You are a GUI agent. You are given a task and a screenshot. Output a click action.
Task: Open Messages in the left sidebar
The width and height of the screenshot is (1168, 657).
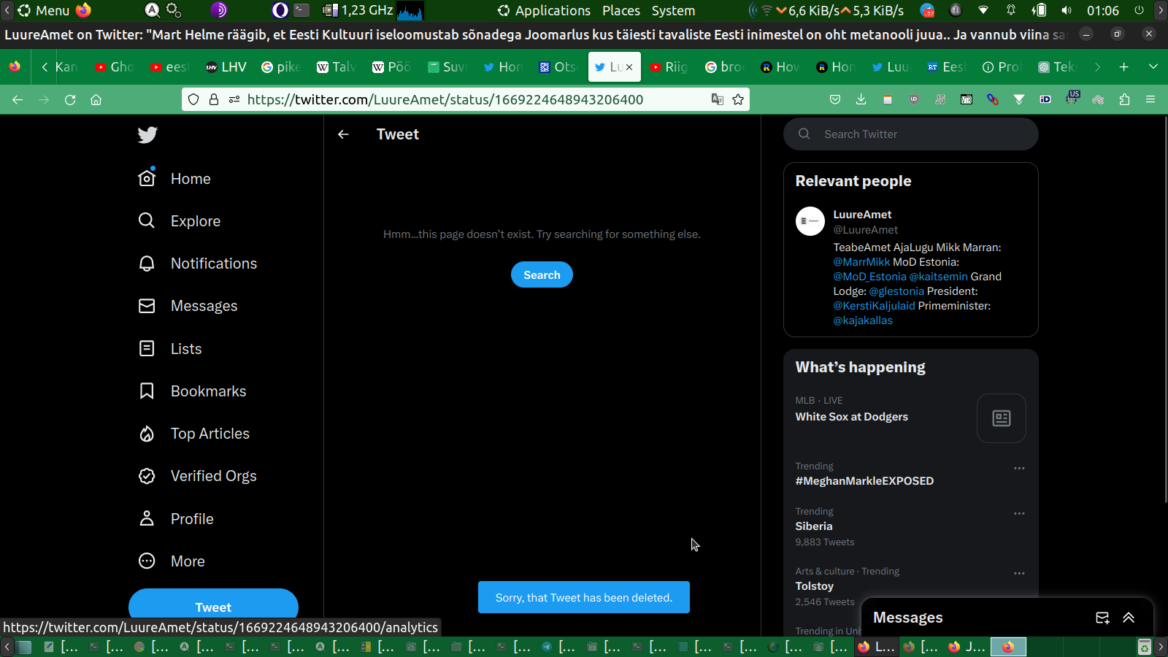click(188, 306)
